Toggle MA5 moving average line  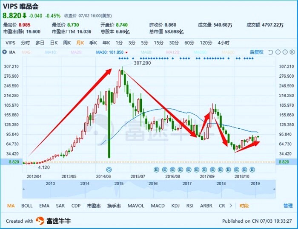26,52
